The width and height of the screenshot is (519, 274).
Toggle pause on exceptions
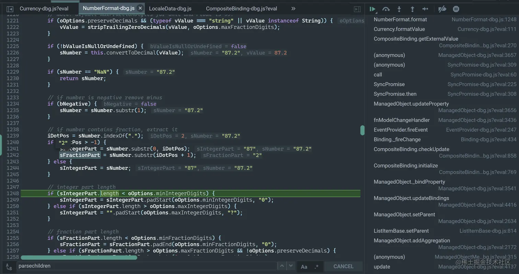456,9
